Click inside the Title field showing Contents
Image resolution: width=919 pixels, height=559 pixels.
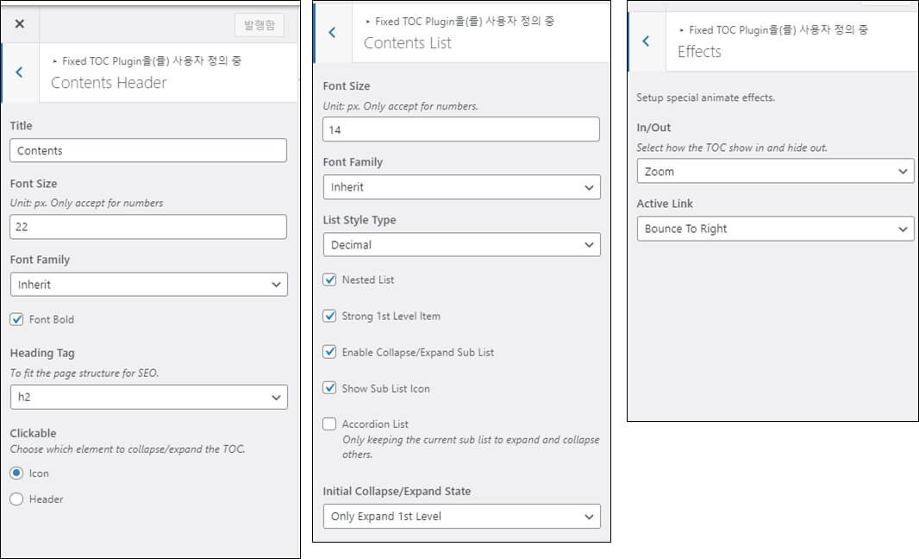pos(148,149)
